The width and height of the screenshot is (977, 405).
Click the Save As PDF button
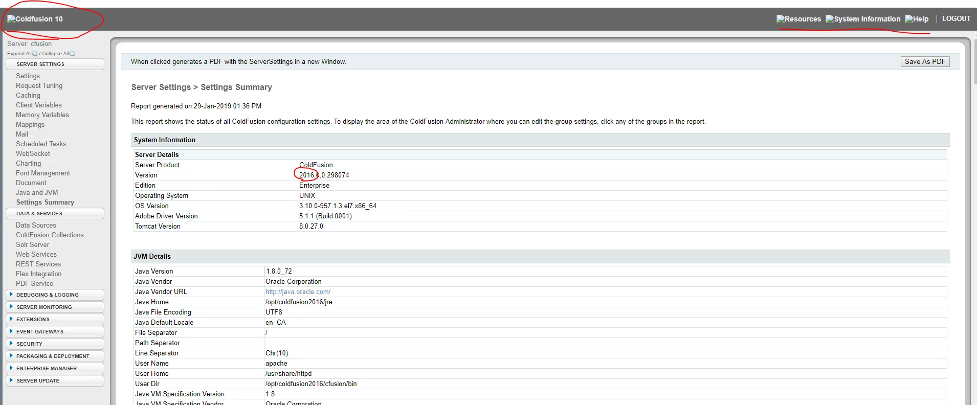click(x=925, y=61)
